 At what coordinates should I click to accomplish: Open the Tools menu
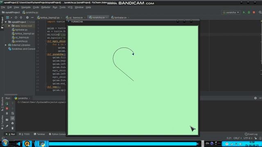point(63,7)
